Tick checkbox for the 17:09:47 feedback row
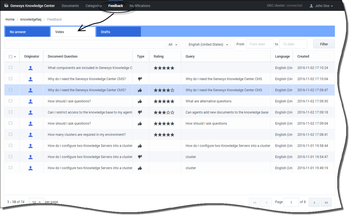This screenshot has height=217, width=351. [x=11, y=90]
